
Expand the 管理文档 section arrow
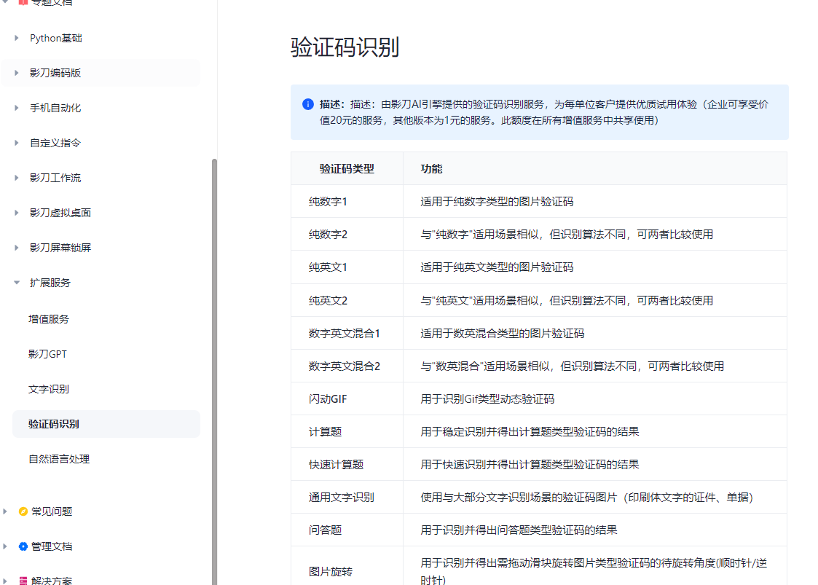coord(6,546)
